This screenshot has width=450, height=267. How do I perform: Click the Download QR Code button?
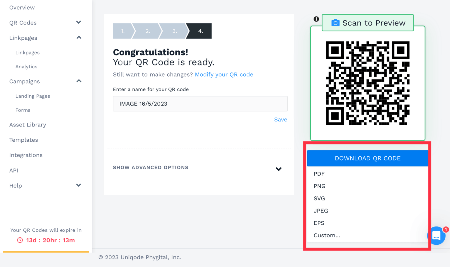[367, 158]
